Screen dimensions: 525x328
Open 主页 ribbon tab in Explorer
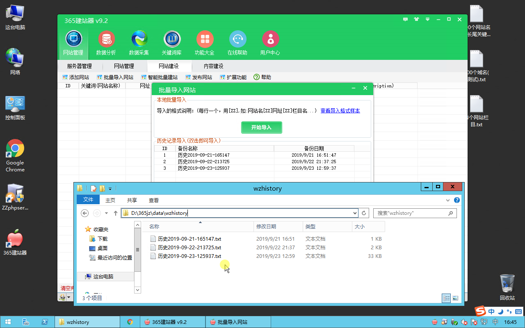point(110,200)
